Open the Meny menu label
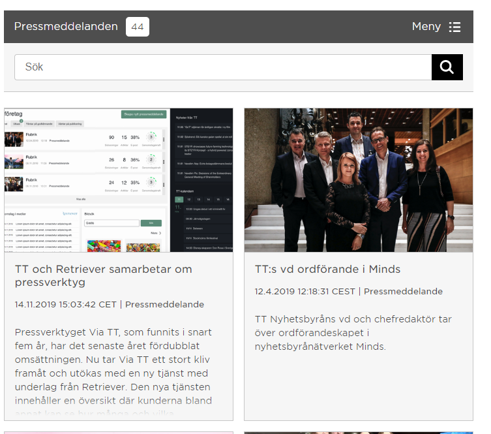The width and height of the screenshot is (491, 434). point(426,27)
